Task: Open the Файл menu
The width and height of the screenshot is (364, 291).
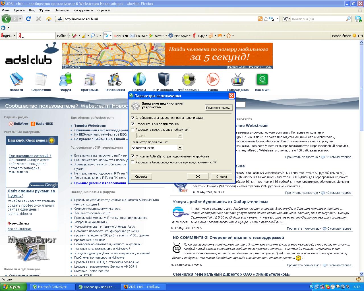Action: coord(6,10)
